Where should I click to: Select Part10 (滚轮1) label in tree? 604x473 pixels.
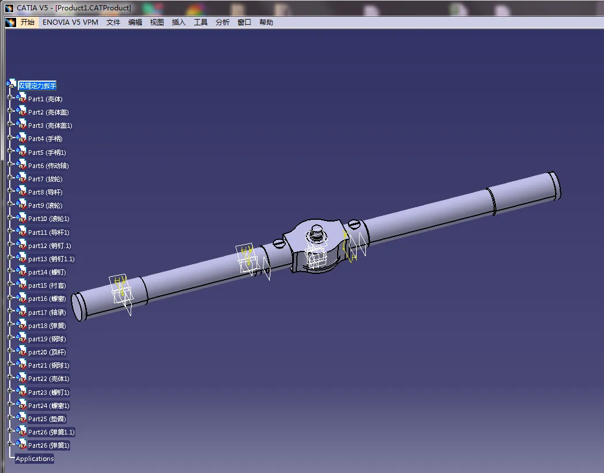48,219
